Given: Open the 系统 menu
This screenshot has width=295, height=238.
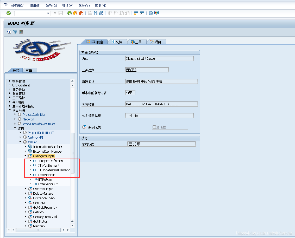Looking at the screenshot, I should (x=84, y=6).
